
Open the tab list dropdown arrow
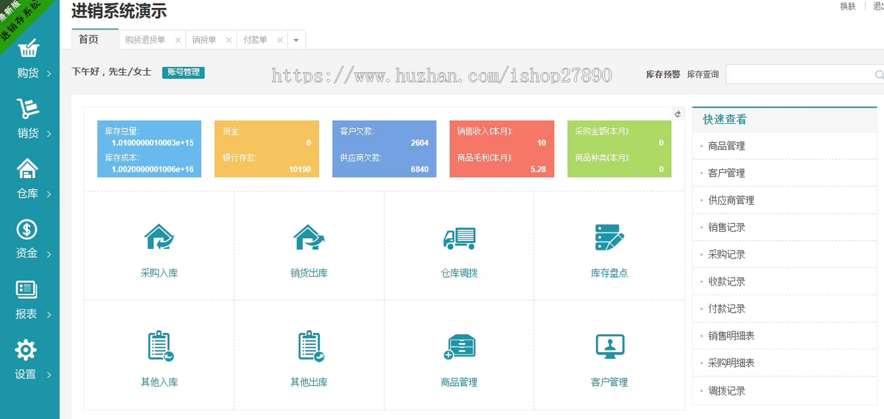pyautogui.click(x=296, y=41)
